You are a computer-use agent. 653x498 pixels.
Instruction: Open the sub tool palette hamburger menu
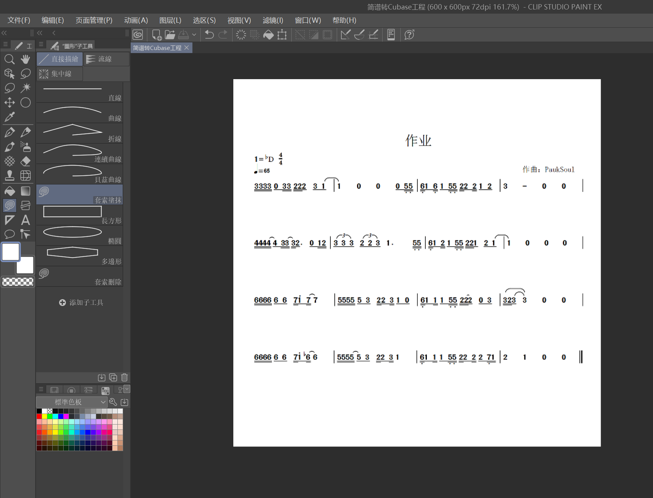41,45
